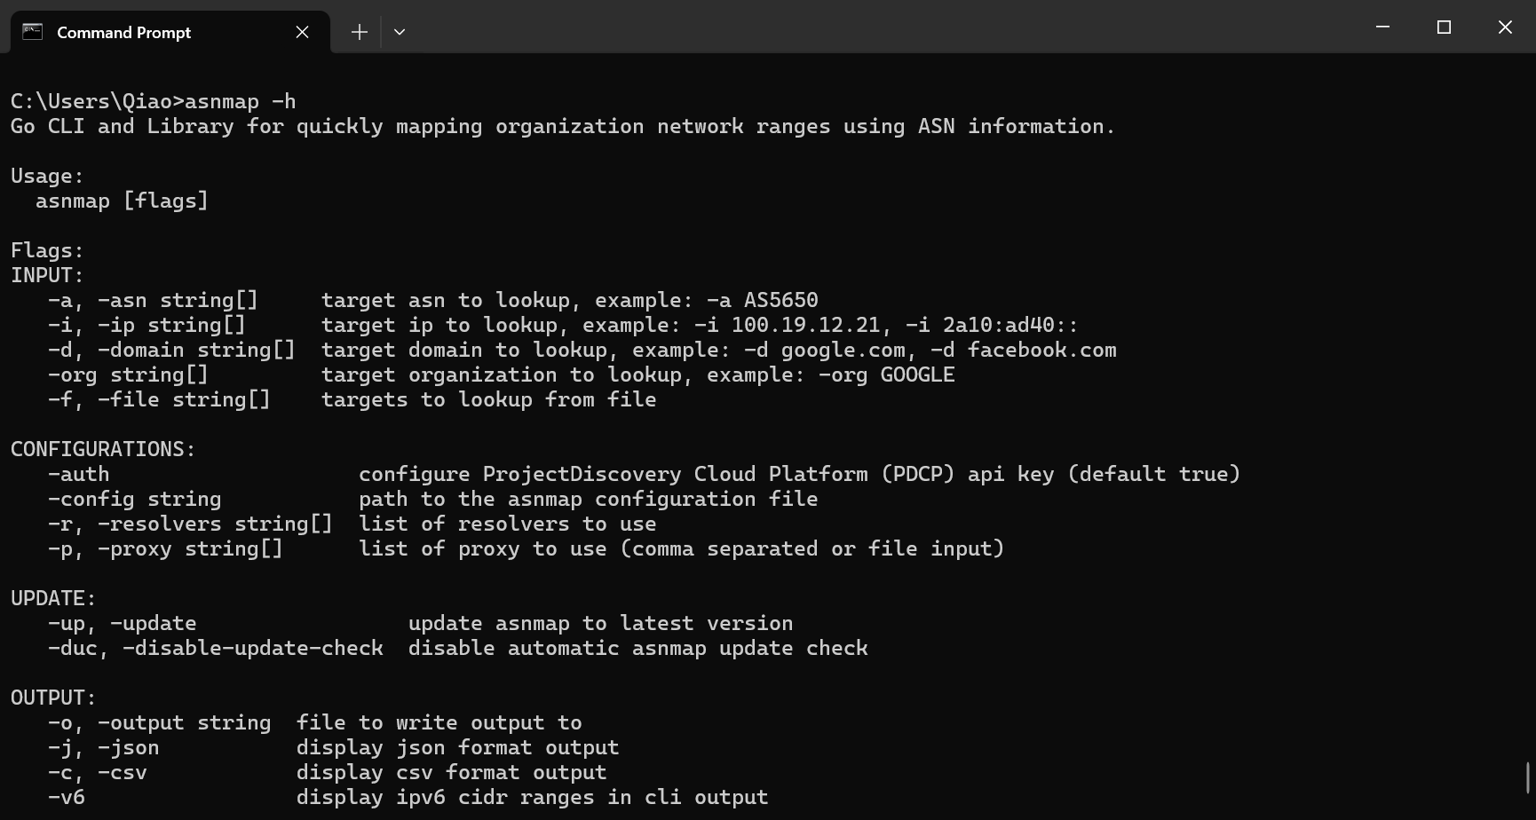The width and height of the screenshot is (1536, 820).
Task: Click the 'CONFIGURATIONS:' section heading
Action: 103,450
